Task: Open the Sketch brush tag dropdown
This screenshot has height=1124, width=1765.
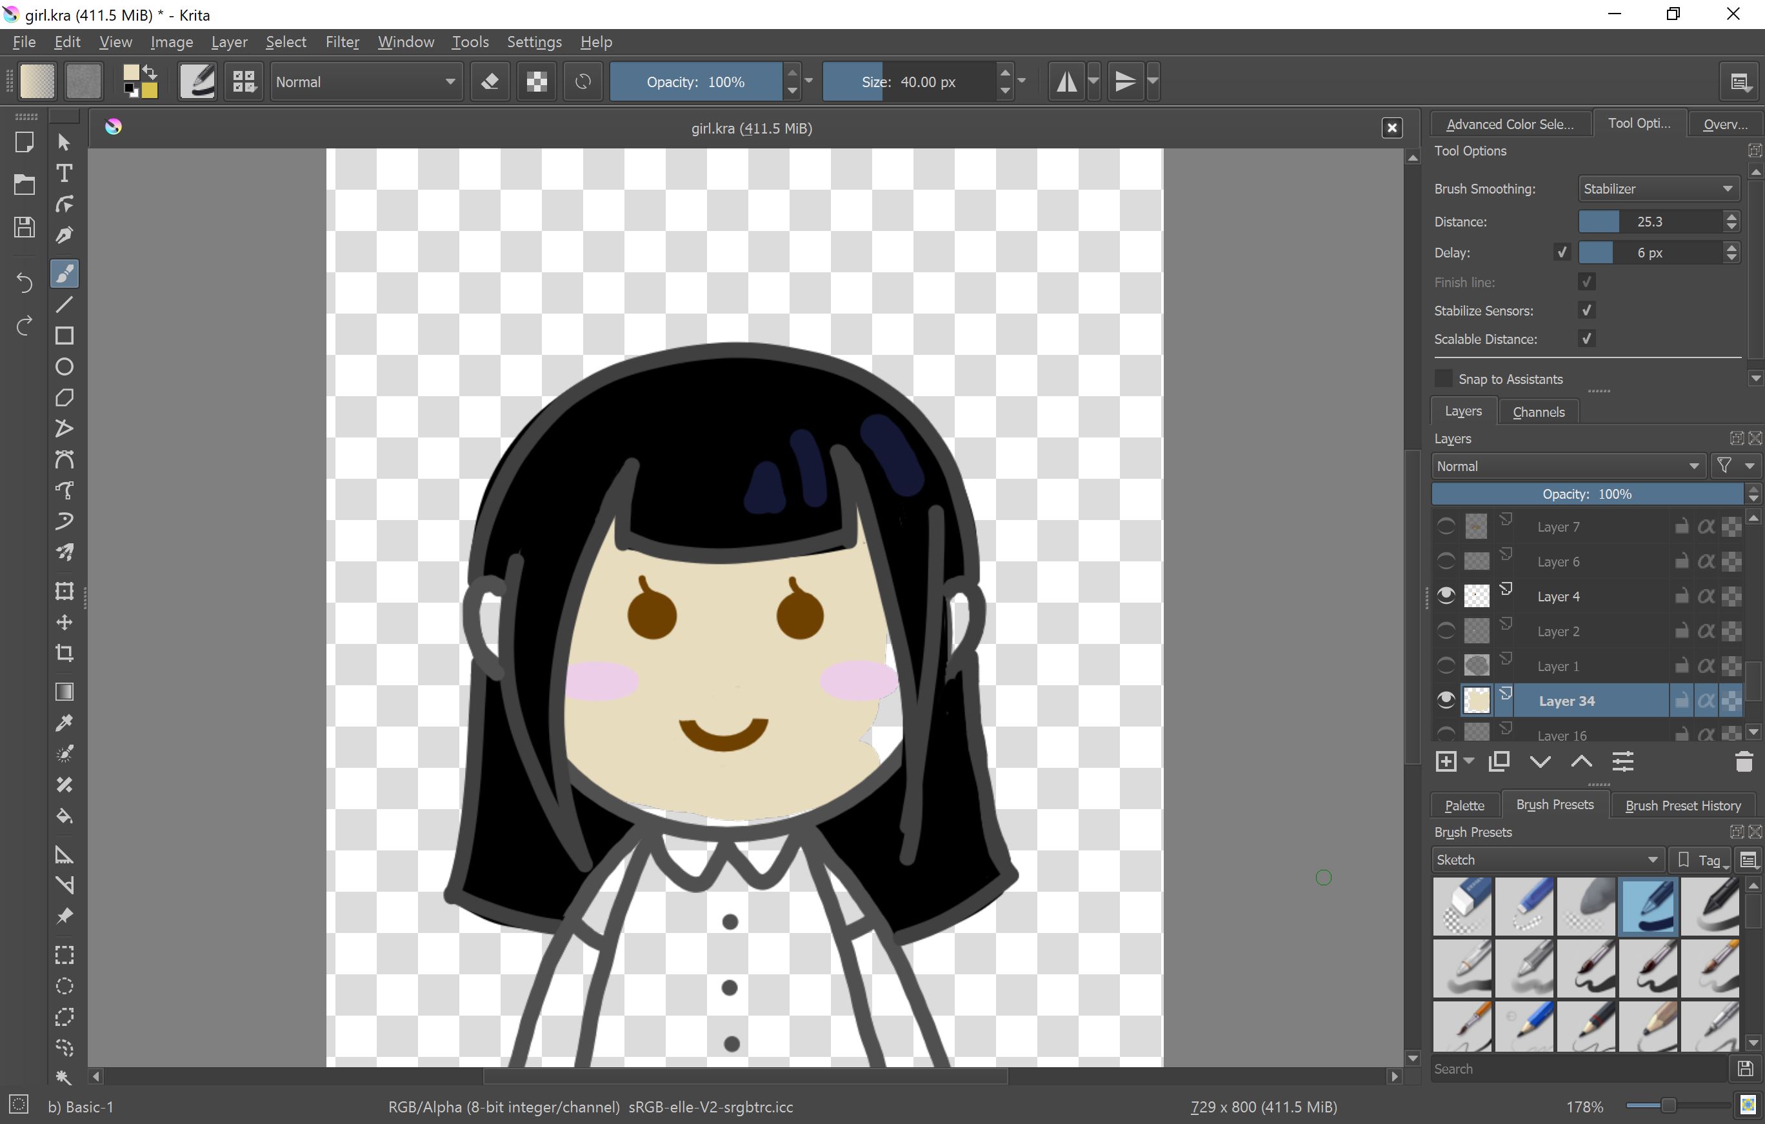Action: pos(1546,859)
